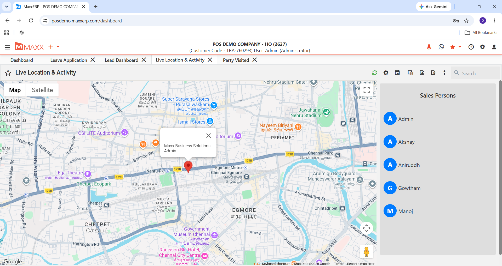
Task: Mark Live Location & Activity as favorite
Action: [8, 73]
